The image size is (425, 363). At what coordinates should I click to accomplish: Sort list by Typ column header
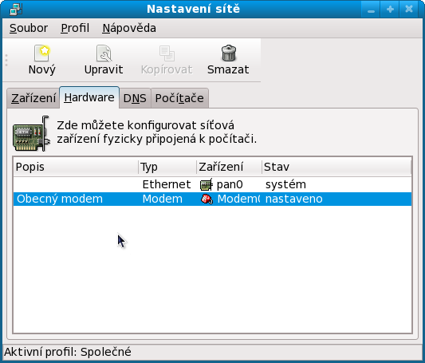click(x=167, y=167)
